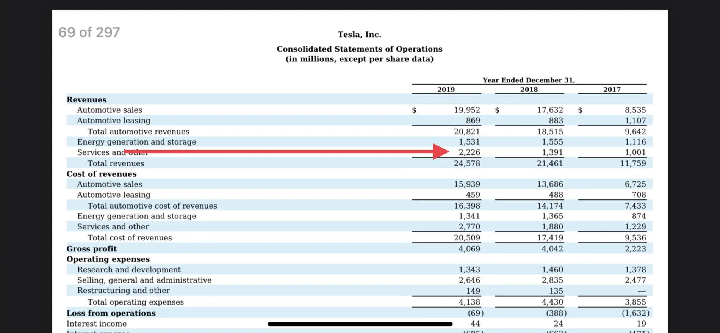The image size is (720, 333).
Task: Select the 1,116 energy value for 2017
Action: tap(635, 141)
